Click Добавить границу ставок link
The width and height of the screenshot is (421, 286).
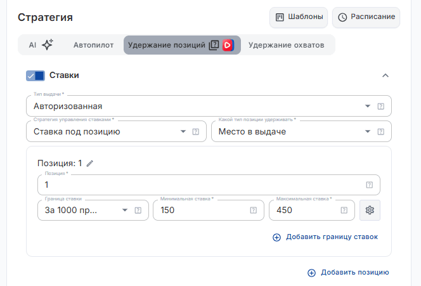click(325, 237)
